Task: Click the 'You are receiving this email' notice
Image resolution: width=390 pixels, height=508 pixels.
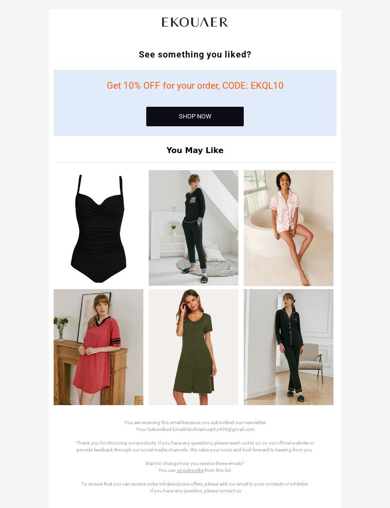Action: tap(195, 423)
